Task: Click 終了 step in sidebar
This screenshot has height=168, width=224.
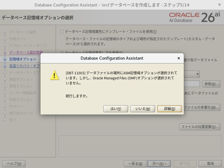Action: pos(12,120)
